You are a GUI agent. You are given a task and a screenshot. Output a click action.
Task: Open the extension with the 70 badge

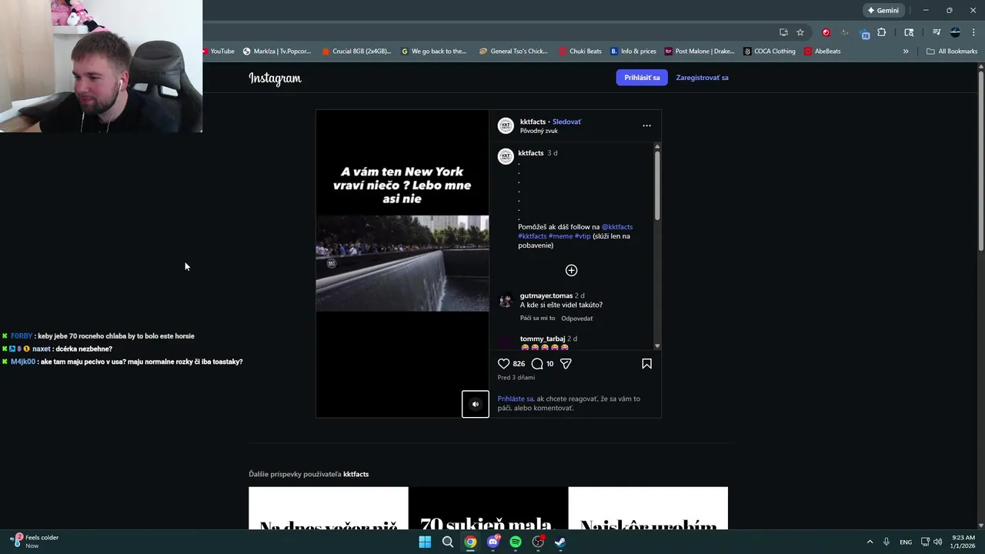pos(864,33)
